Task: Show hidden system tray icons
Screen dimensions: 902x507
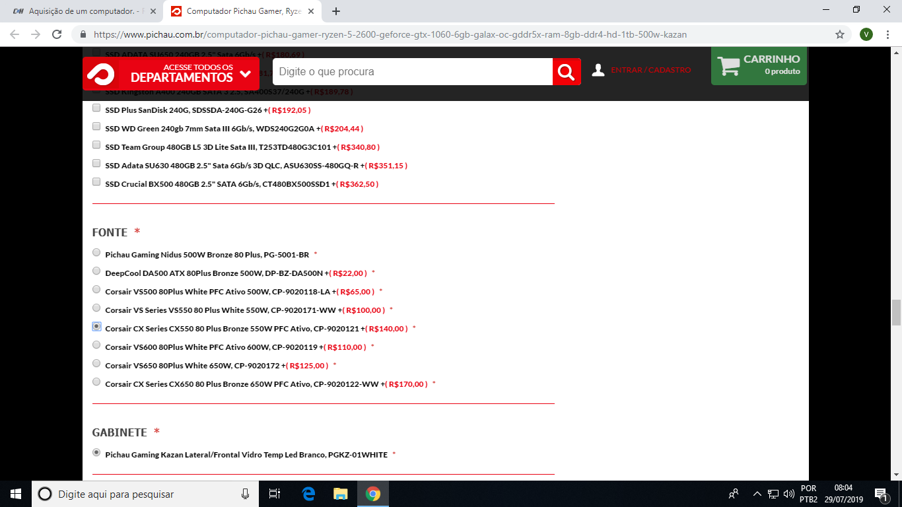Action: click(x=757, y=494)
